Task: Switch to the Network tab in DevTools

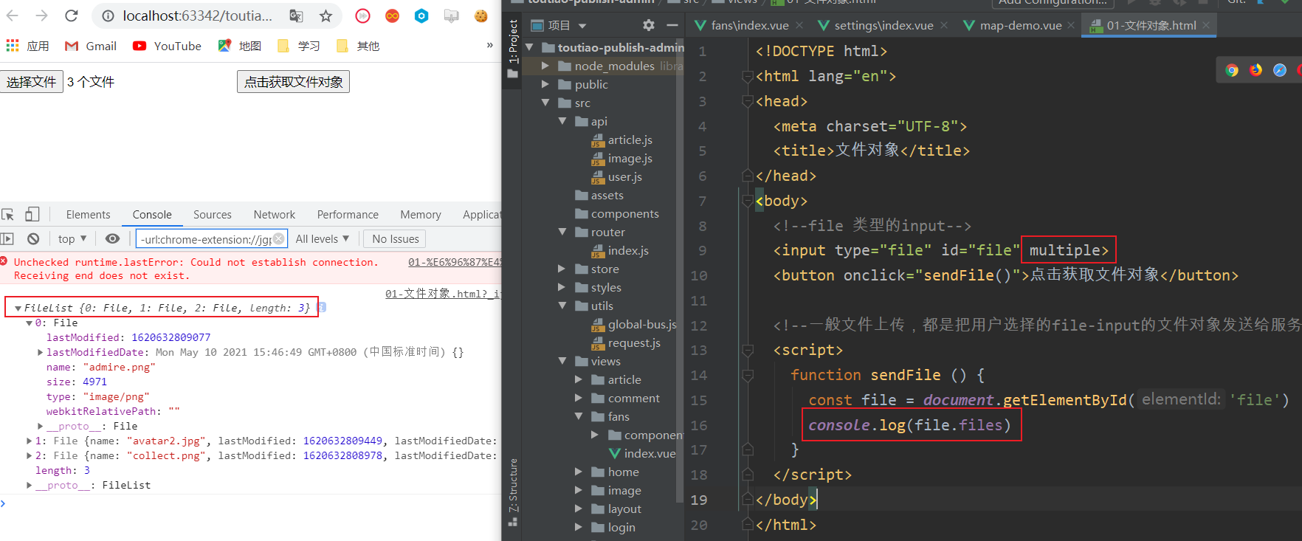Action: click(x=275, y=215)
